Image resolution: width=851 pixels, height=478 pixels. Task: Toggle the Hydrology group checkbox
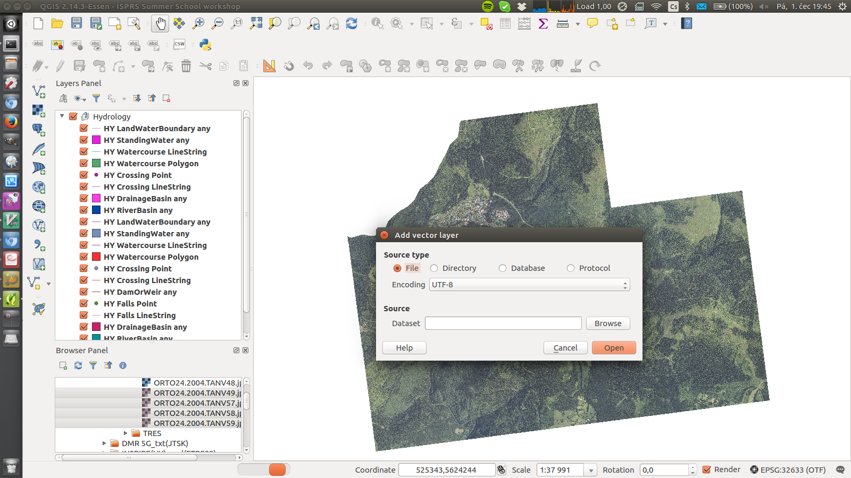click(73, 116)
